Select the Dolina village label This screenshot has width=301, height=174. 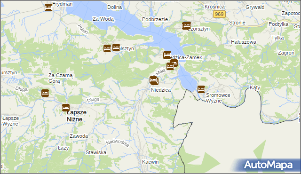point(115,8)
